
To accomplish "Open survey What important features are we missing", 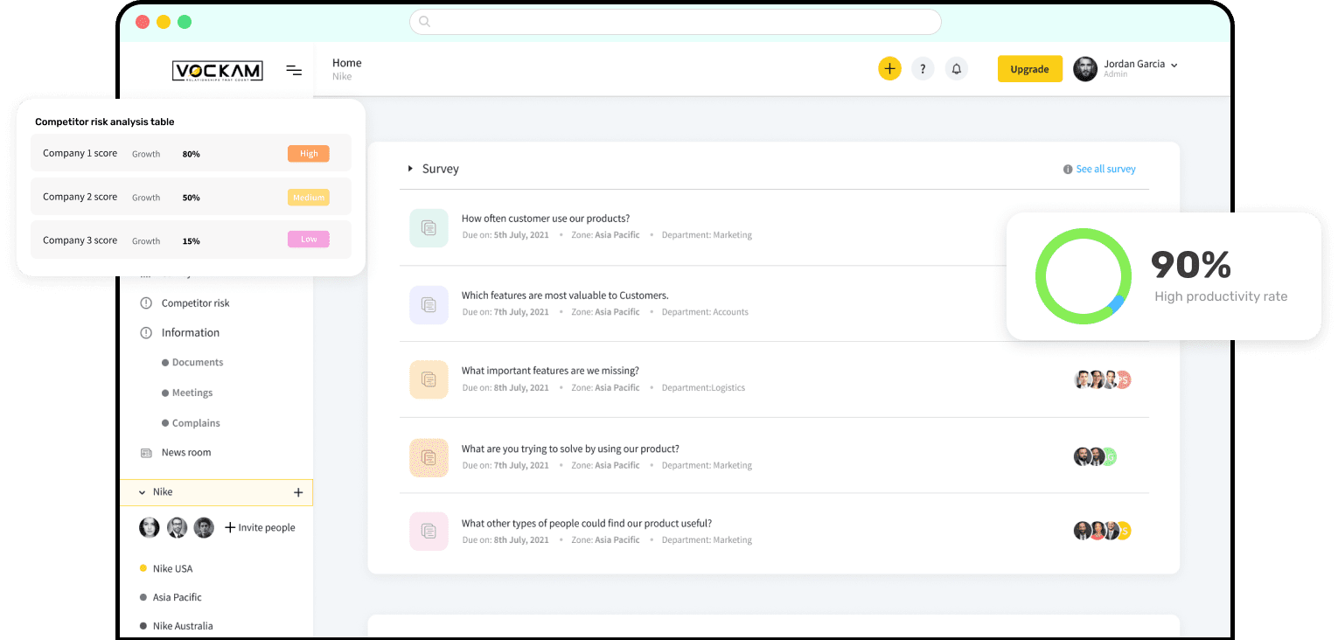I will click(x=550, y=371).
